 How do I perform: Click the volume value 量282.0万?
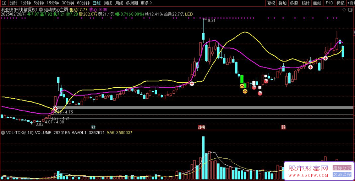[x=88, y=14]
